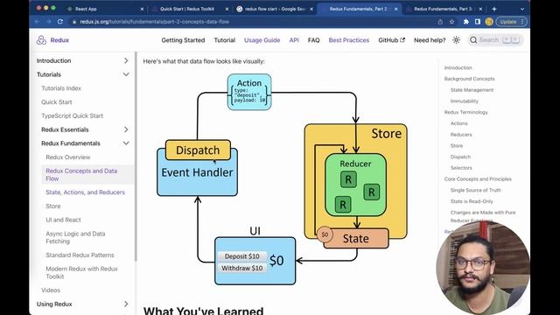560x315 pixels.
Task: Open Tutorial in navbar
Action: point(224,40)
